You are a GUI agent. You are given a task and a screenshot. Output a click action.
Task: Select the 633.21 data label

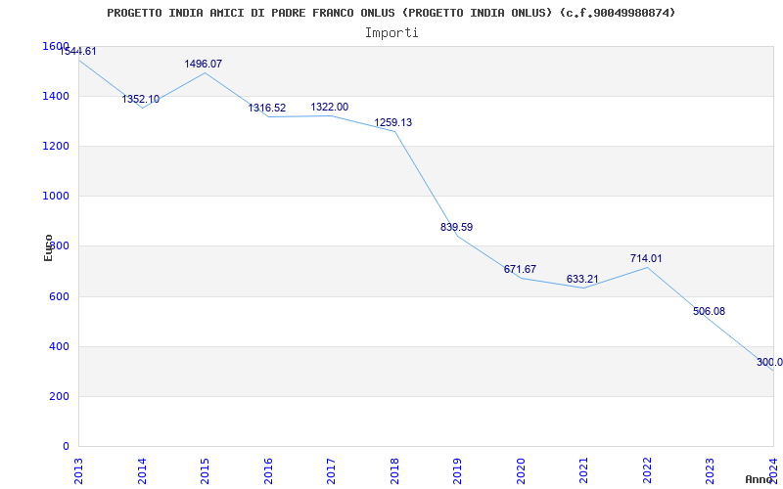pyautogui.click(x=582, y=279)
